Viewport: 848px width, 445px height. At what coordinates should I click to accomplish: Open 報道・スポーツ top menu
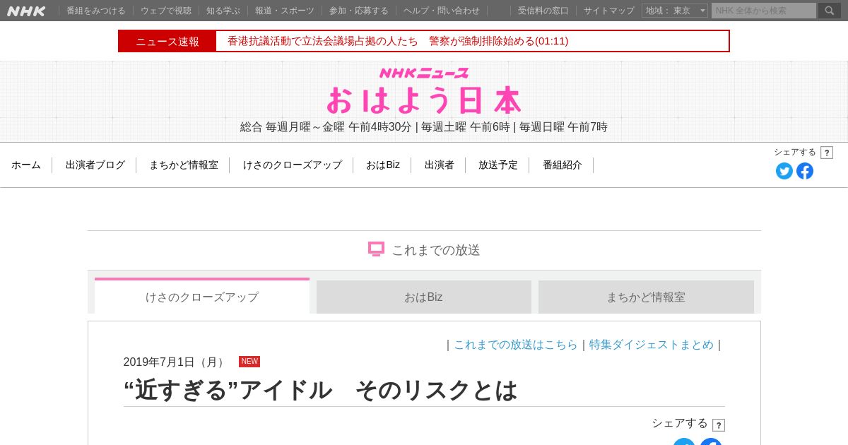tap(285, 11)
